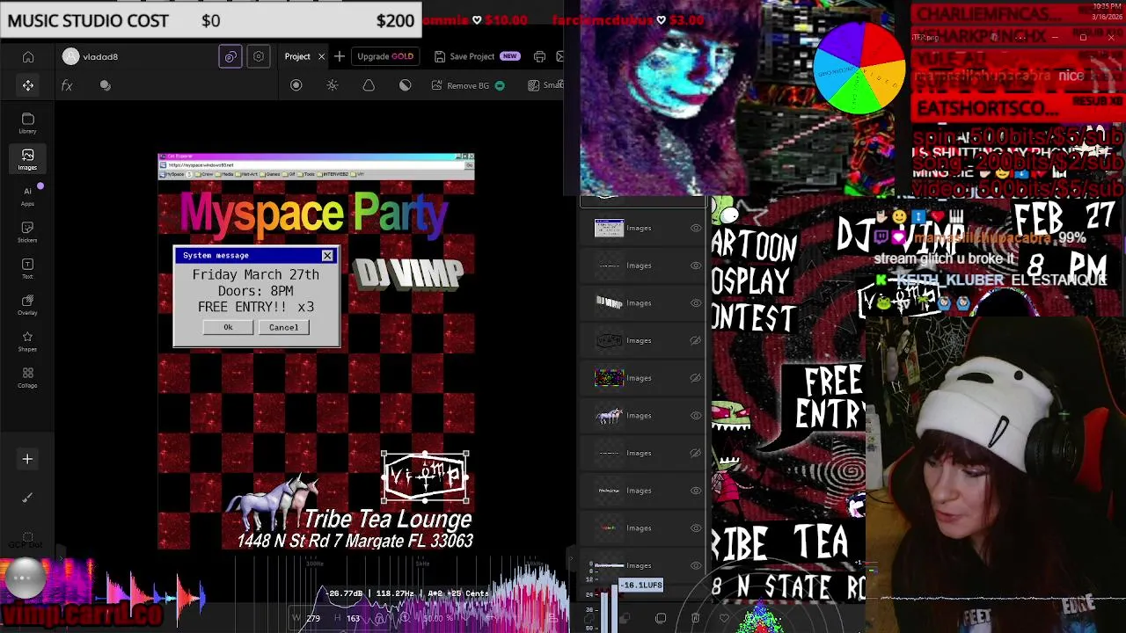Click the Upgrade GOLD button

385,56
